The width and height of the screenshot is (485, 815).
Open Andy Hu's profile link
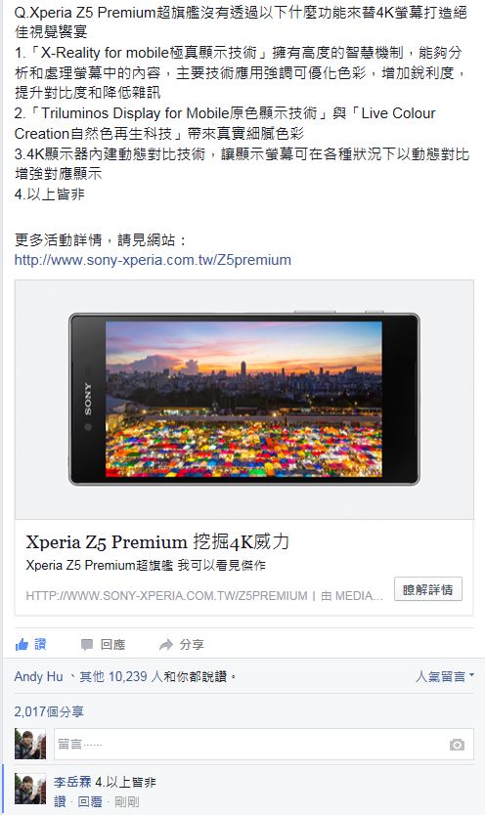tap(38, 676)
